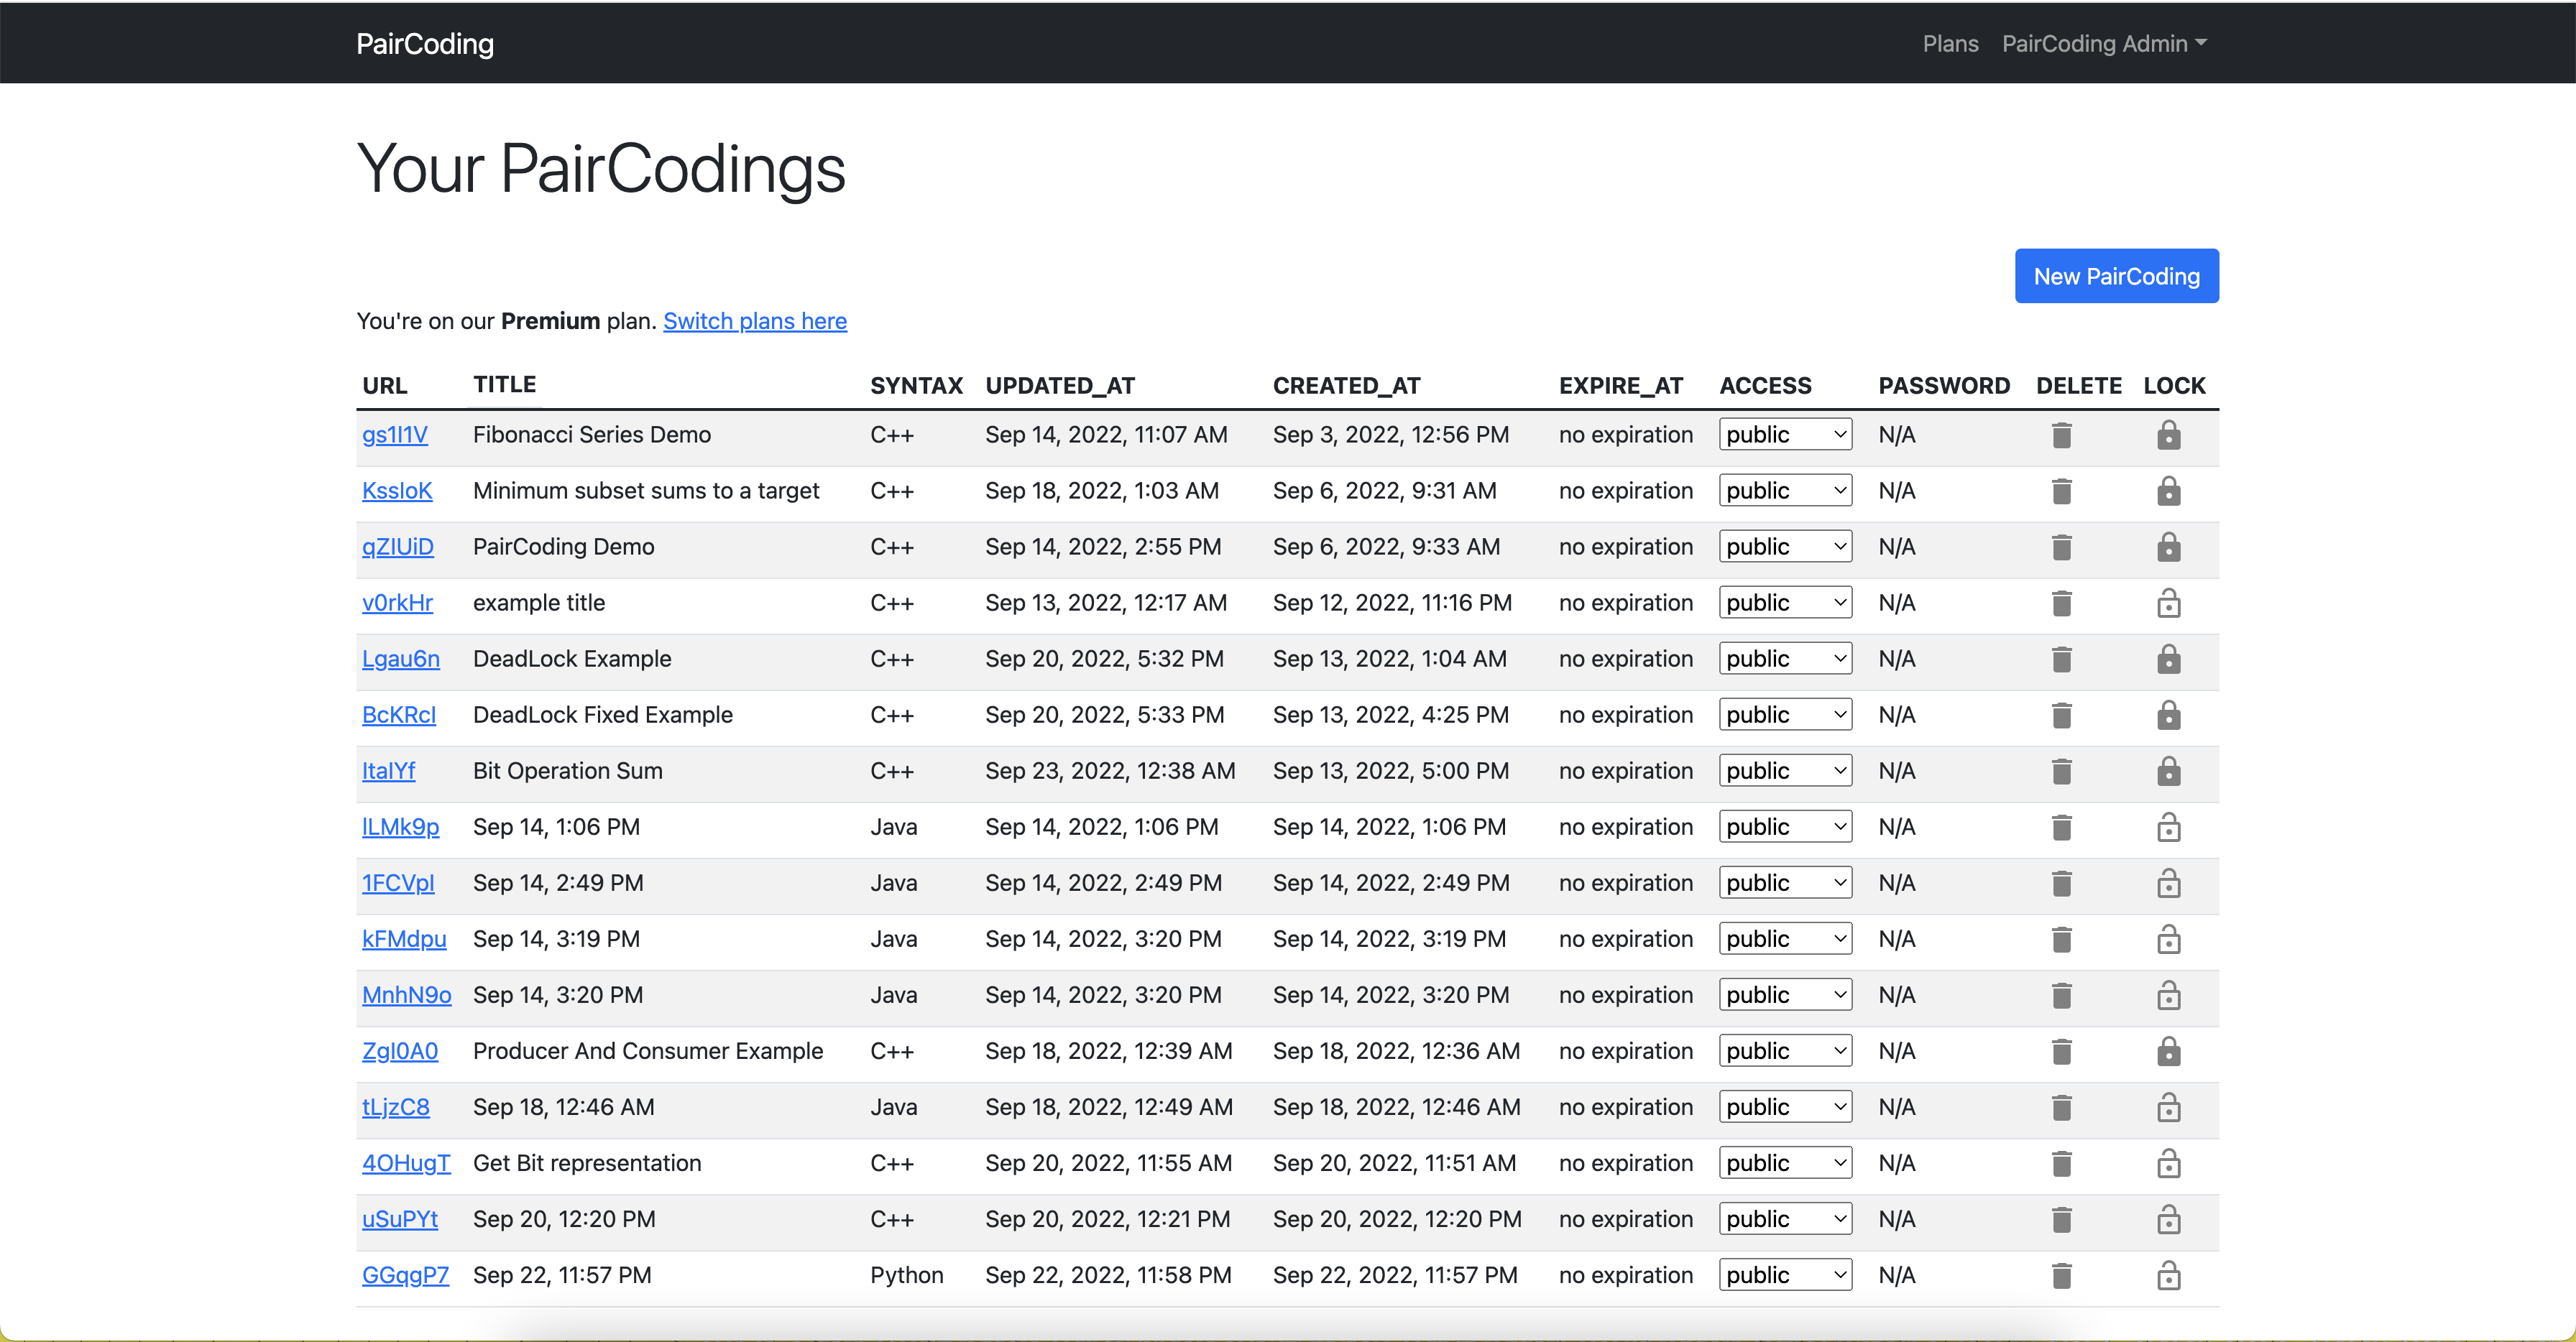Delete the Minimum subset sums row

[2061, 491]
